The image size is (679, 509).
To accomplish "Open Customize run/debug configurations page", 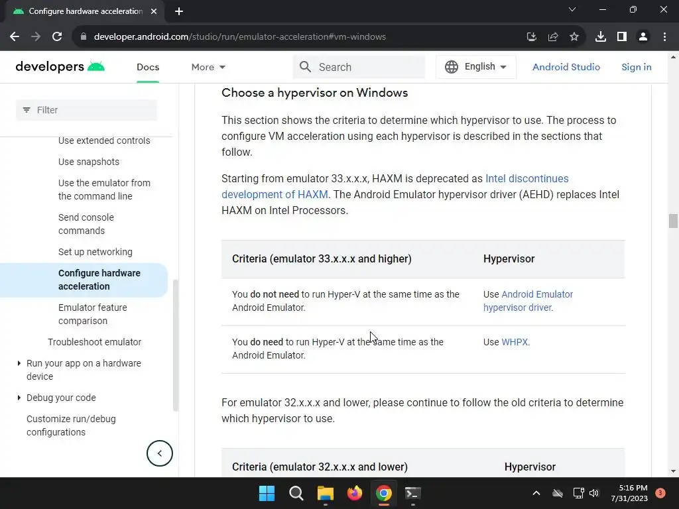I will (71, 425).
